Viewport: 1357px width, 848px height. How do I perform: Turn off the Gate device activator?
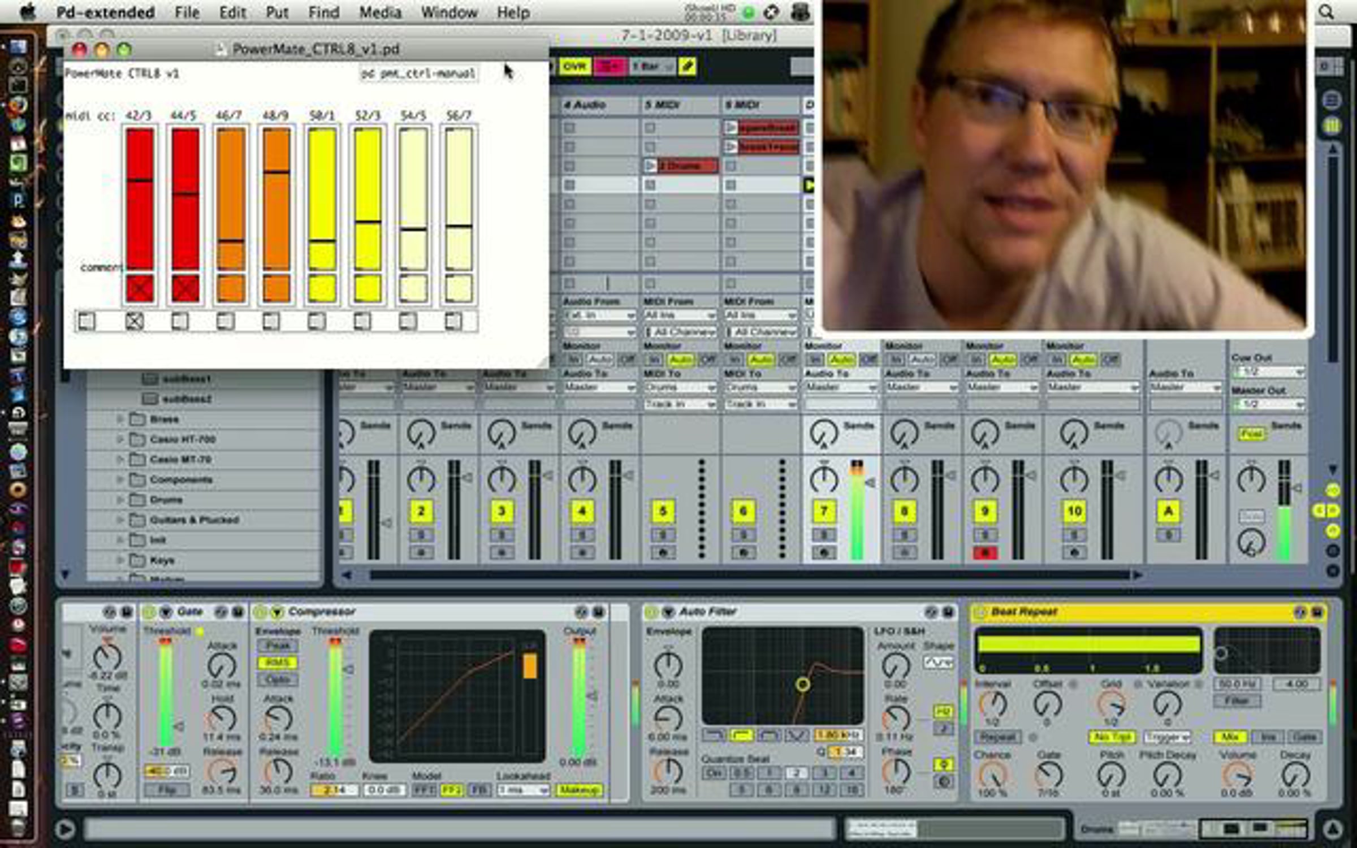coord(149,612)
